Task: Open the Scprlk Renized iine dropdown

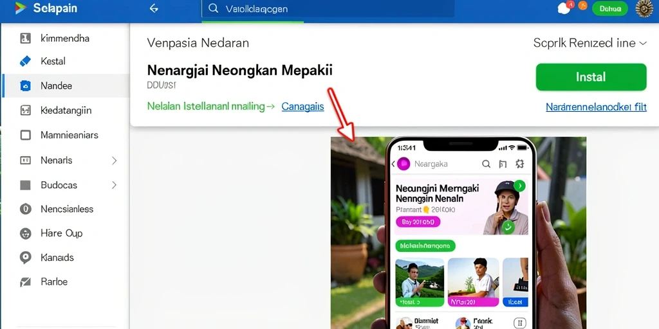Action: pyautogui.click(x=589, y=43)
